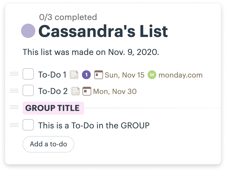Click the lavender progress circle by the list title
Image resolution: width=226 pixels, height=171 pixels.
[x=28, y=31]
